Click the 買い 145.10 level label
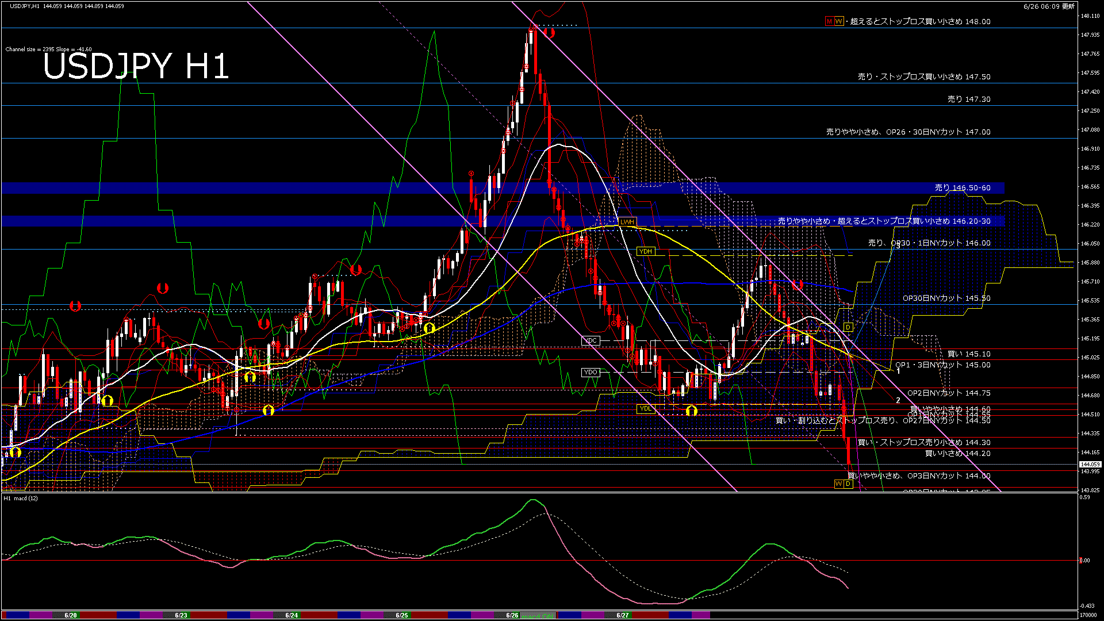 tap(969, 354)
